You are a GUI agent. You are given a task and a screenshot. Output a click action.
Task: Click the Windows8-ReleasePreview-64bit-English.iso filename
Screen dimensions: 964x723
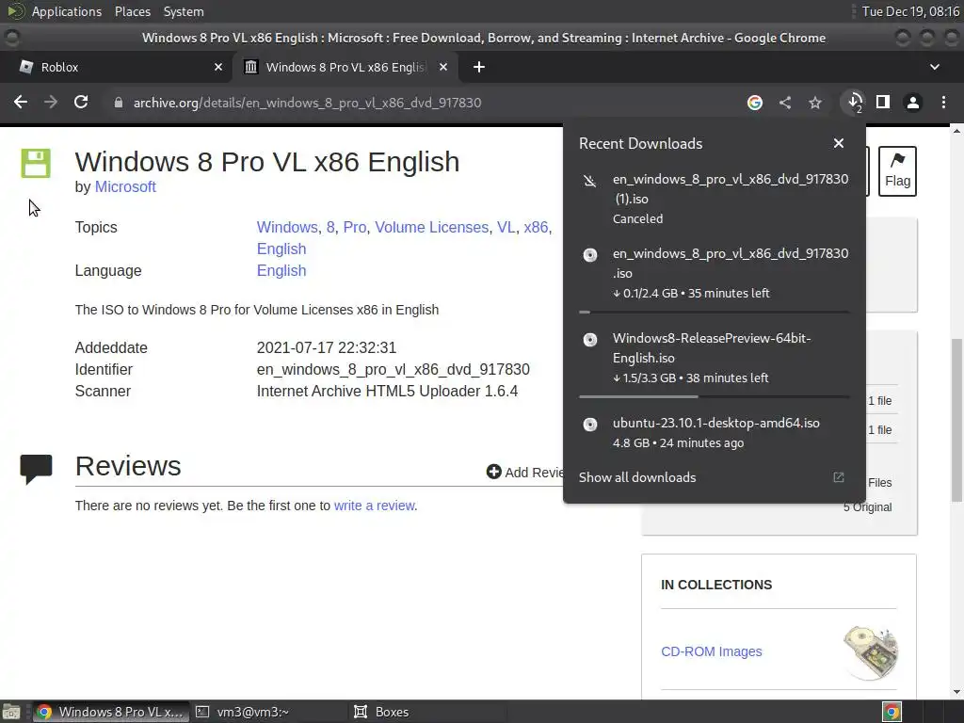[712, 348]
